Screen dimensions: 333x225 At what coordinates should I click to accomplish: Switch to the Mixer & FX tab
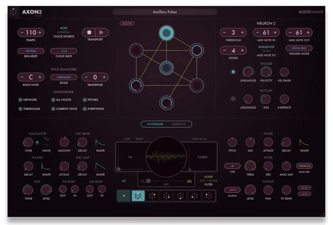tap(179, 124)
